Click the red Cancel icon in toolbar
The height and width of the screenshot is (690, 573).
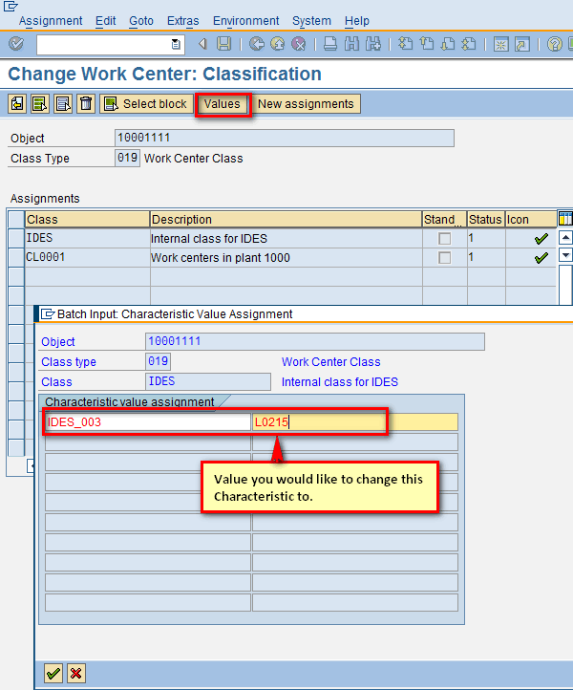tap(299, 44)
